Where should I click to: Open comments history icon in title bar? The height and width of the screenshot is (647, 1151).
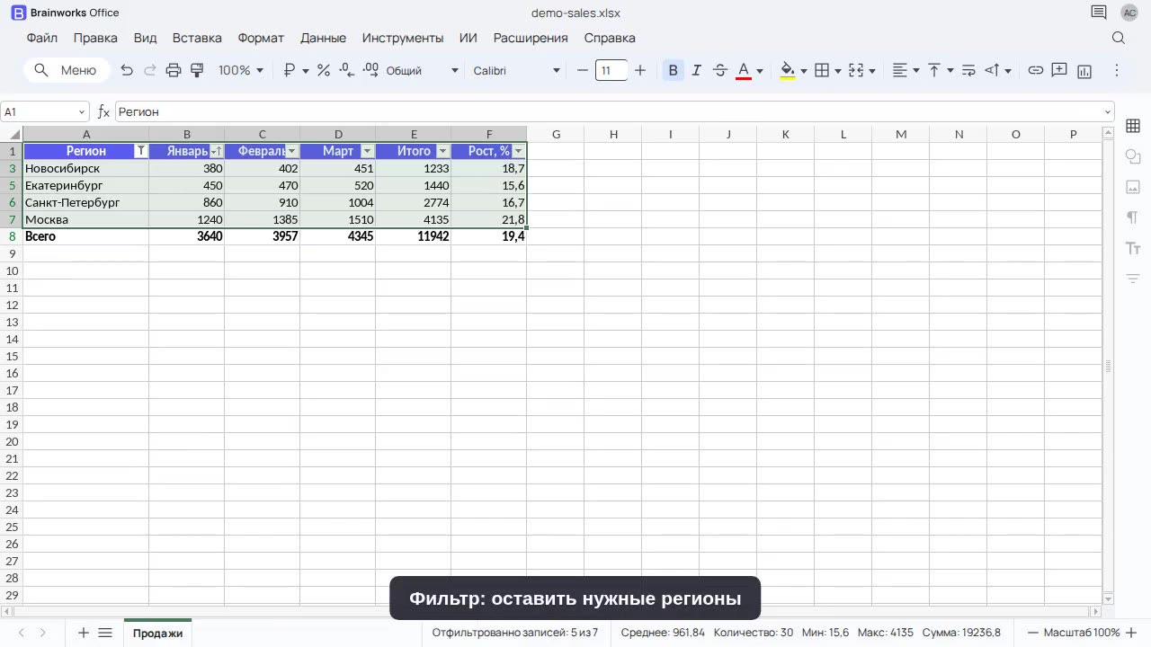coord(1099,13)
